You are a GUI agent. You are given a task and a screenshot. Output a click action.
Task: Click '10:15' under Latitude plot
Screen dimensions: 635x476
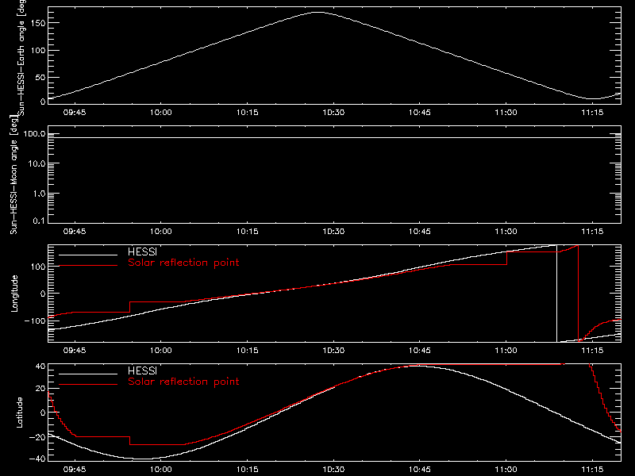tap(247, 470)
